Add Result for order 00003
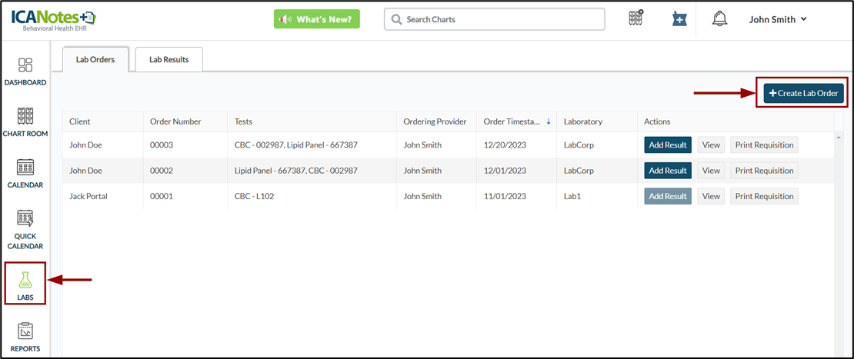854x359 pixels. (667, 145)
